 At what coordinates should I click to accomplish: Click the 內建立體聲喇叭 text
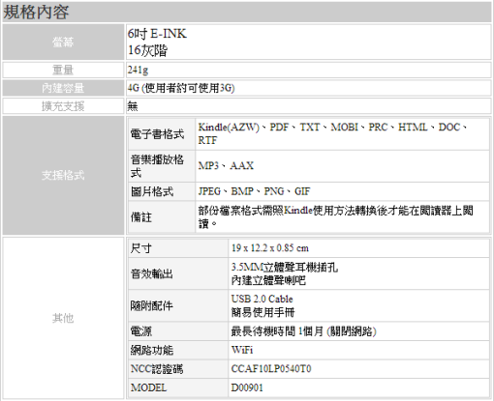click(x=268, y=280)
